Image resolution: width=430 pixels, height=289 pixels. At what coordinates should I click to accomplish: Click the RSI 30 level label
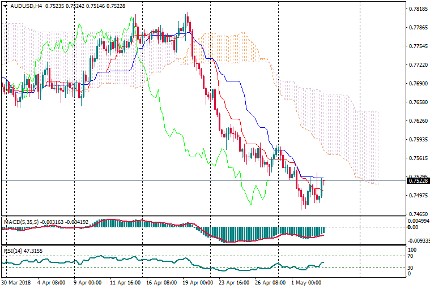[x=412, y=268]
